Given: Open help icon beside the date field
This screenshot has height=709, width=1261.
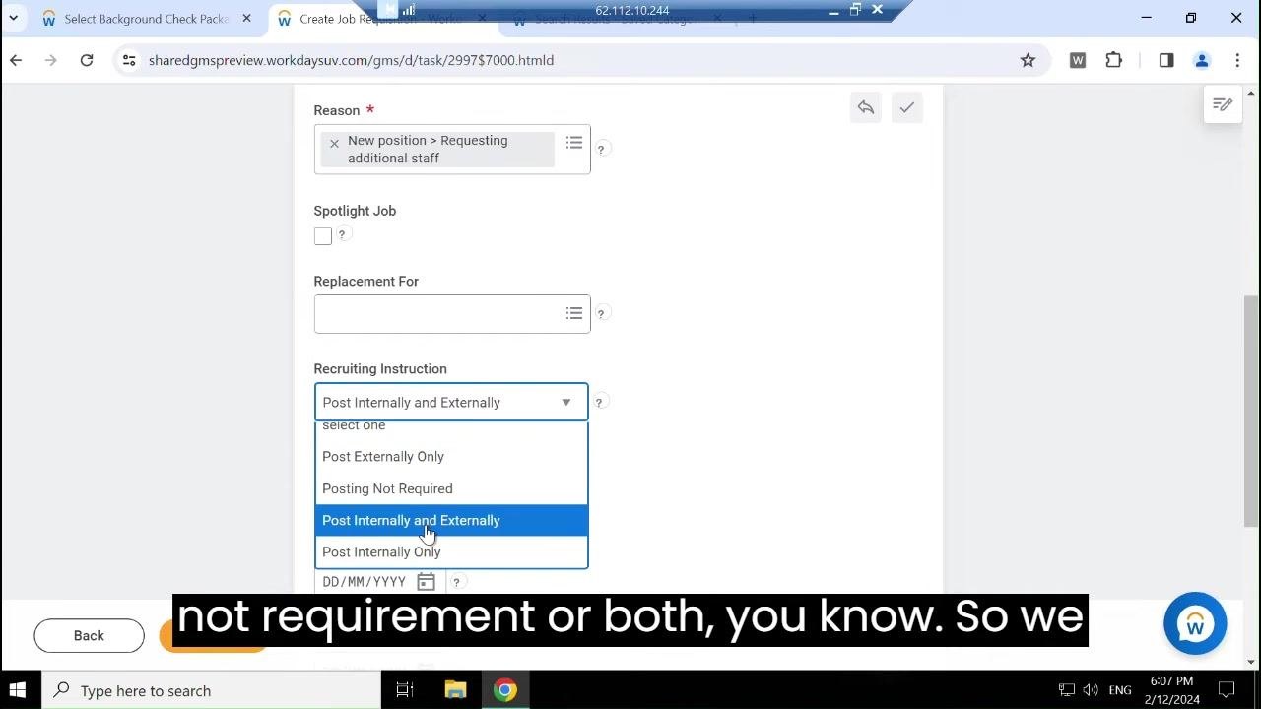Looking at the screenshot, I should point(456,582).
